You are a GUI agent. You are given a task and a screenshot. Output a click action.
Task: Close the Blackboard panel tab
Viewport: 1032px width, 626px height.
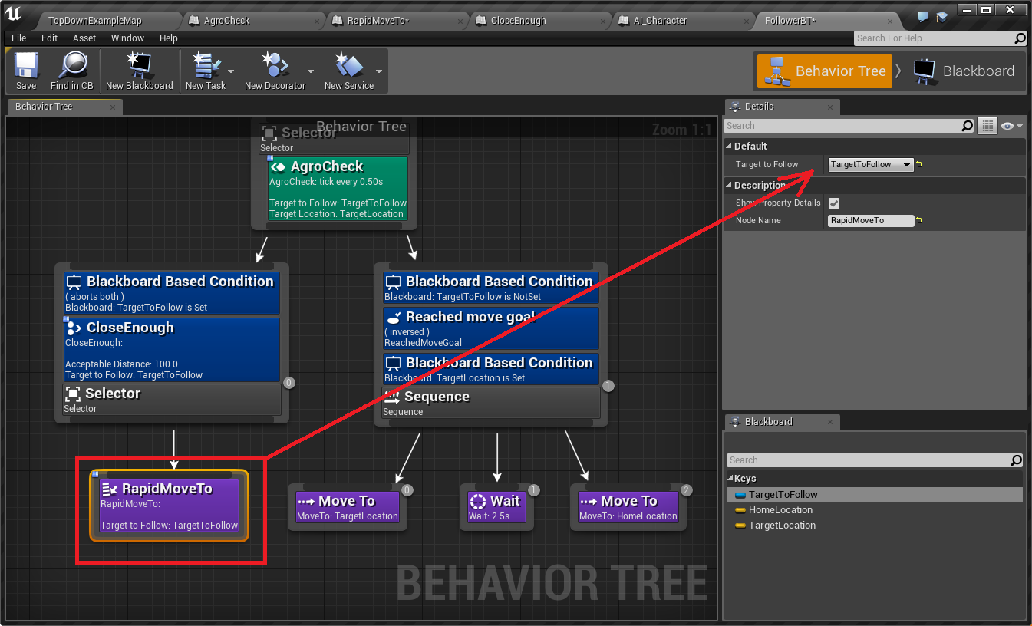click(x=829, y=422)
